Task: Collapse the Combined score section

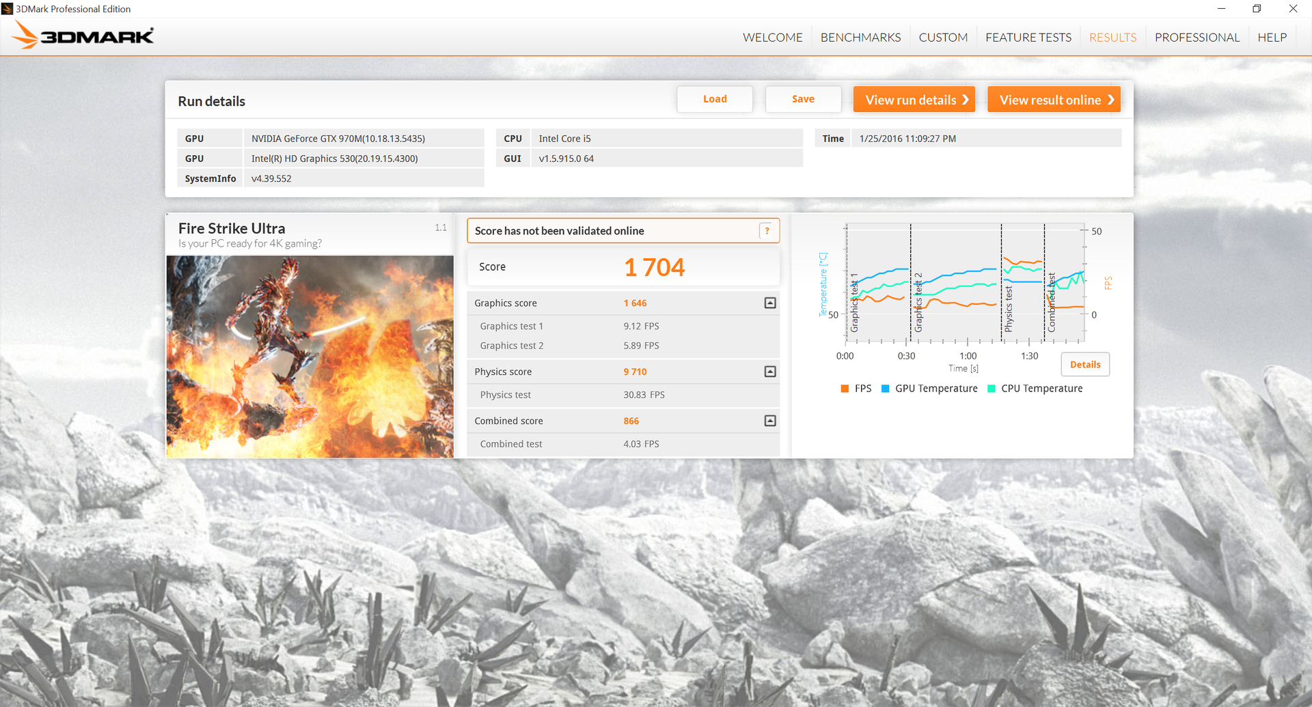Action: [770, 421]
